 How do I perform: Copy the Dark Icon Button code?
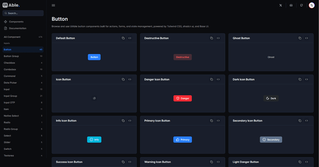tap(300, 79)
